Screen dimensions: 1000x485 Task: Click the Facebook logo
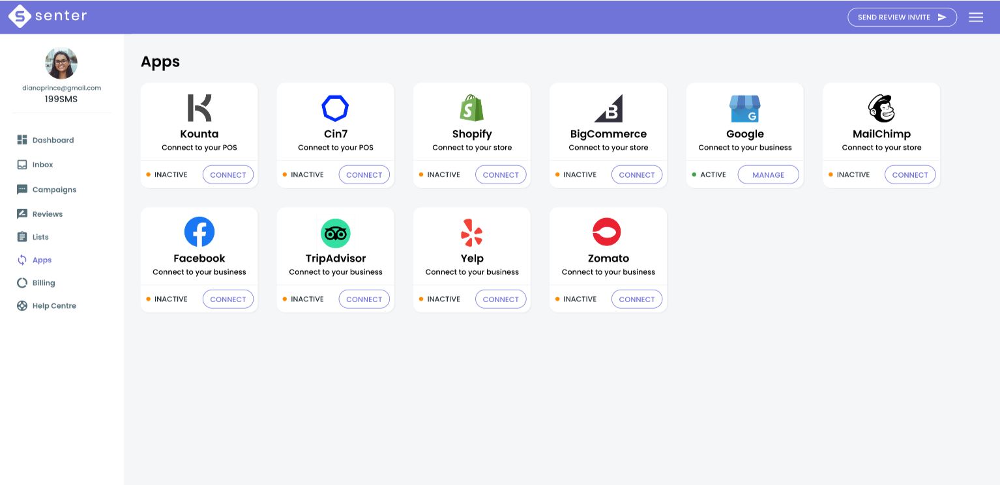(x=199, y=232)
